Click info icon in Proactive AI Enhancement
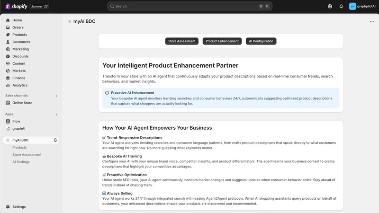Viewport: 379px width, 213px height. click(x=107, y=93)
